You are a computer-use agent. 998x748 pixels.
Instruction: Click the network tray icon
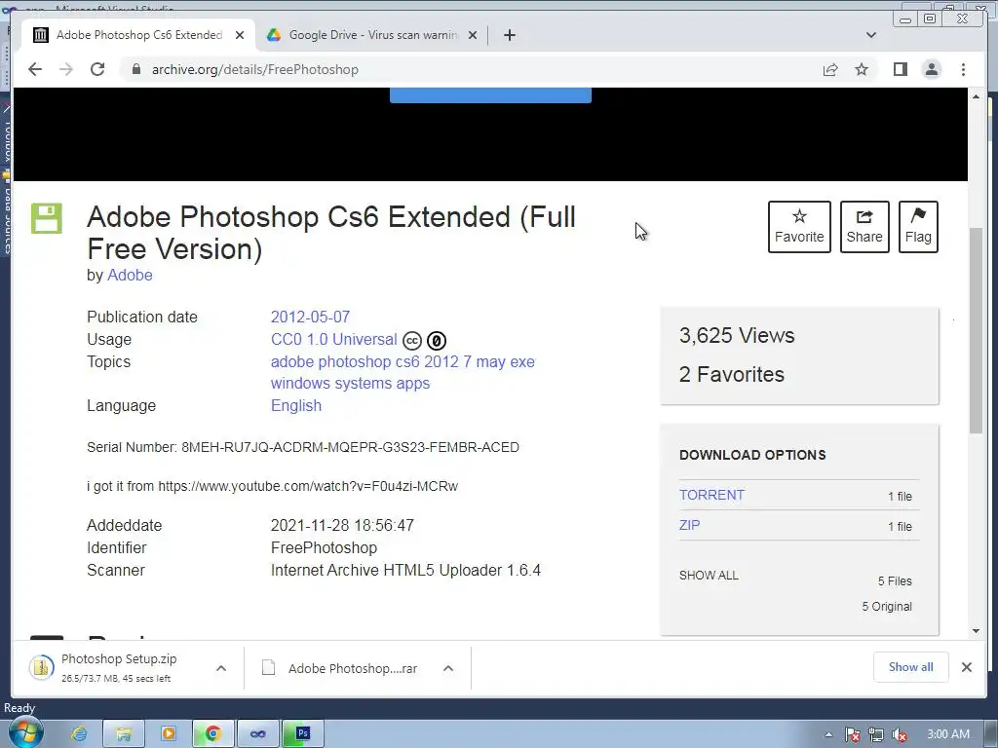(876, 734)
